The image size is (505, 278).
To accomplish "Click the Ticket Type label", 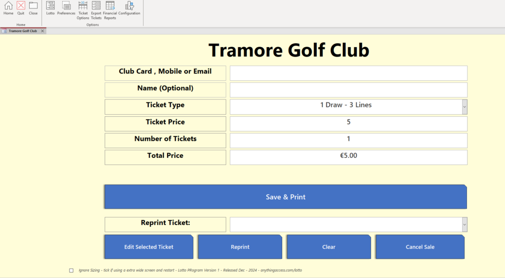I will click(165, 107).
